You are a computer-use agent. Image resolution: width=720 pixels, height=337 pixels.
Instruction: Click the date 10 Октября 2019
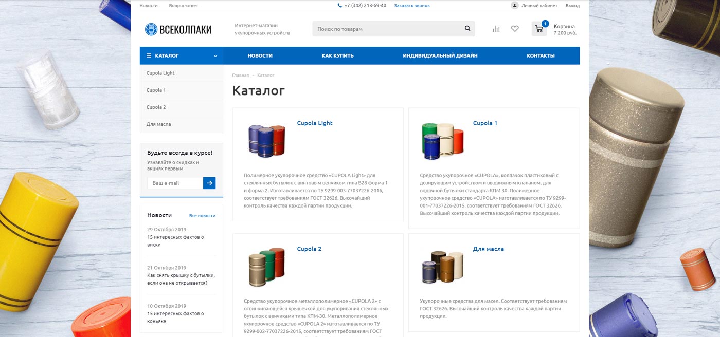(167, 306)
